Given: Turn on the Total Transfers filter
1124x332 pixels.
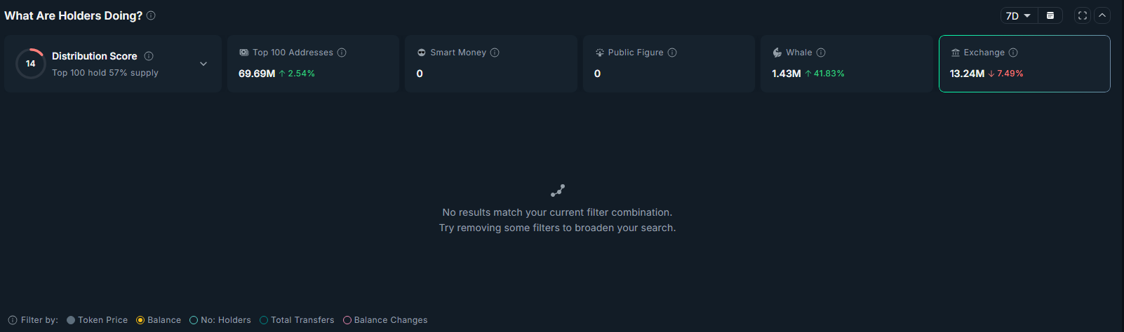Looking at the screenshot, I should coord(264,320).
